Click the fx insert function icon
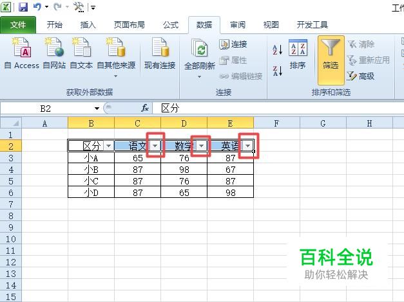 pos(145,108)
